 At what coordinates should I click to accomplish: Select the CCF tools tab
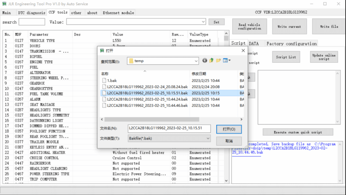coord(58,13)
